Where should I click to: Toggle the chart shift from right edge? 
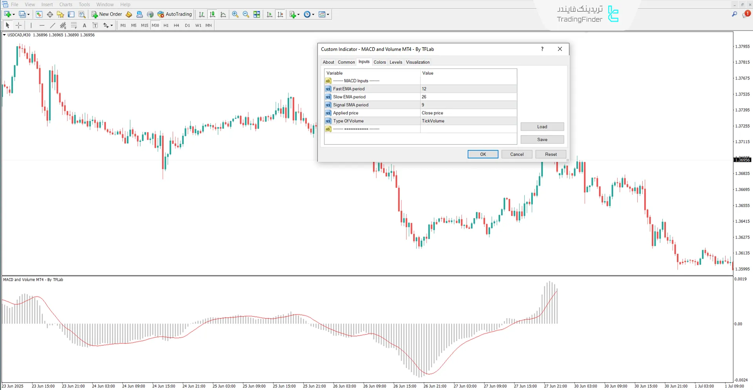pos(280,14)
